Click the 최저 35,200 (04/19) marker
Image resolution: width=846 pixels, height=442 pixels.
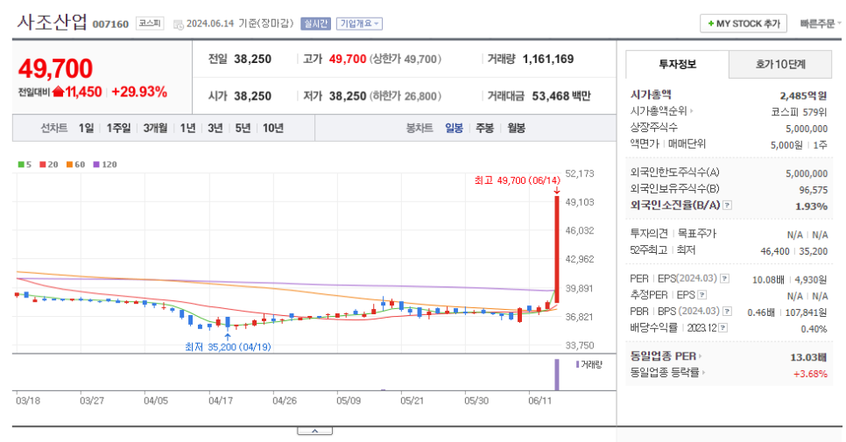coord(228,347)
